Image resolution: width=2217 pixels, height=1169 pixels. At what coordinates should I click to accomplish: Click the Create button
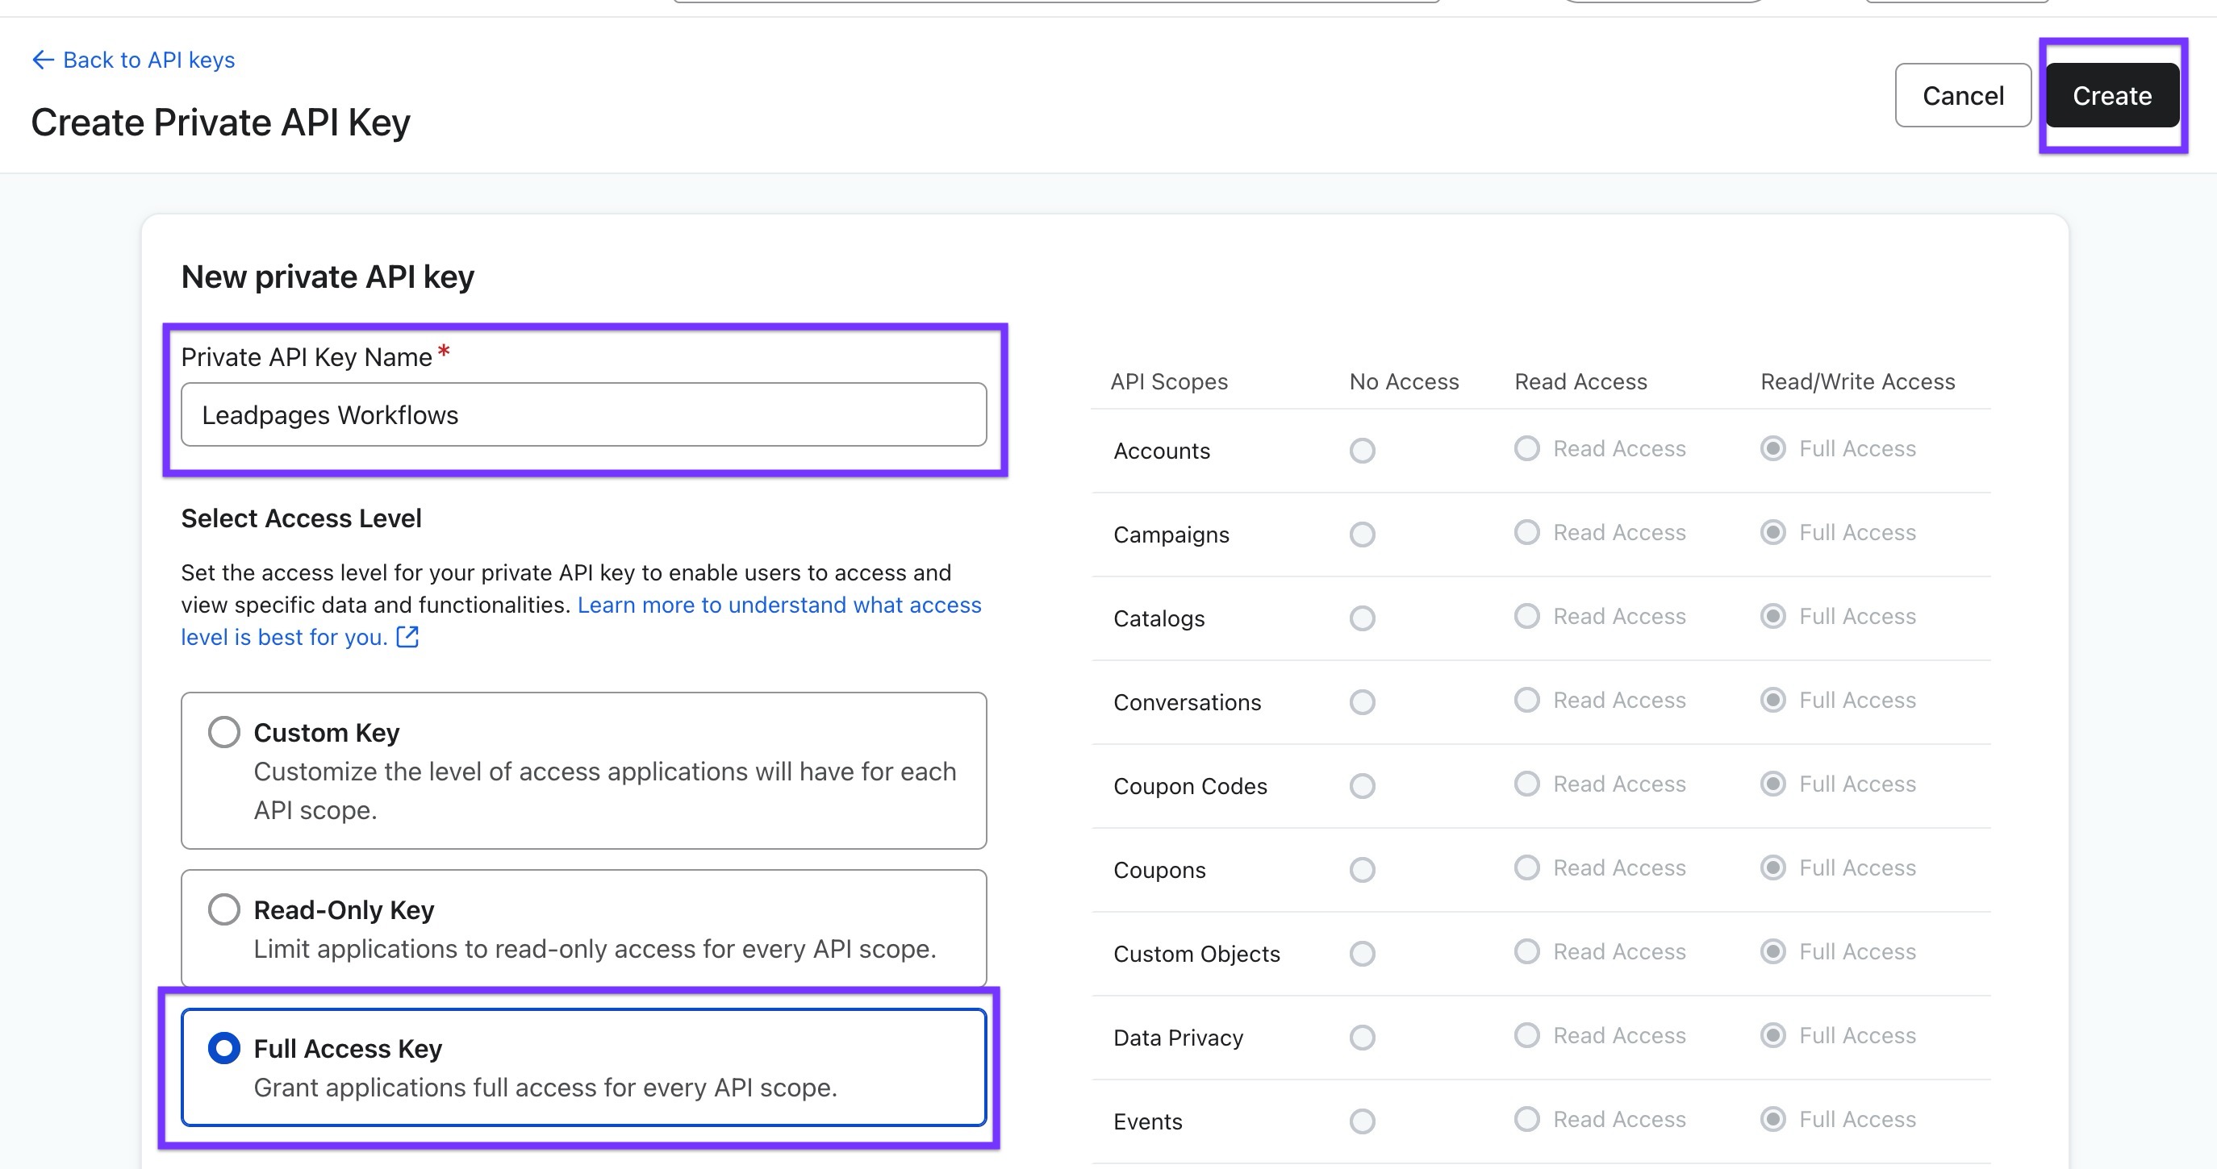point(2111,94)
